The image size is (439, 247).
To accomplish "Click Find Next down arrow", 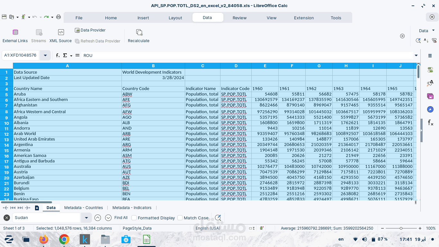I will click(x=108, y=218).
